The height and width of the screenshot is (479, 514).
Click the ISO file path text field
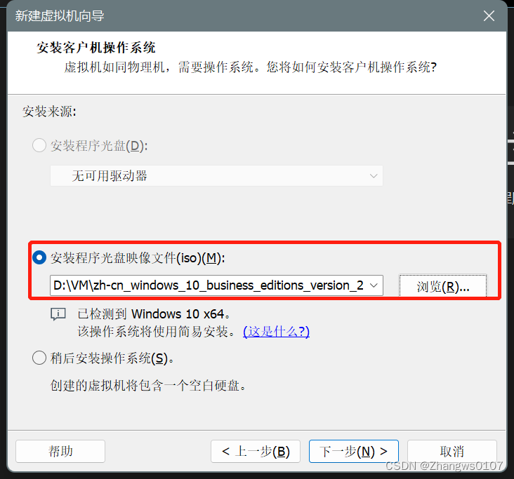209,285
